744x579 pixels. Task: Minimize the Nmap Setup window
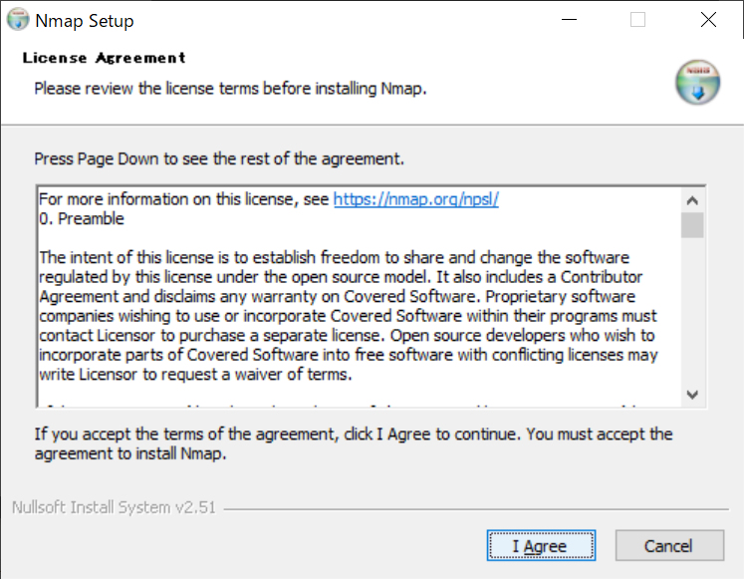pos(569,20)
